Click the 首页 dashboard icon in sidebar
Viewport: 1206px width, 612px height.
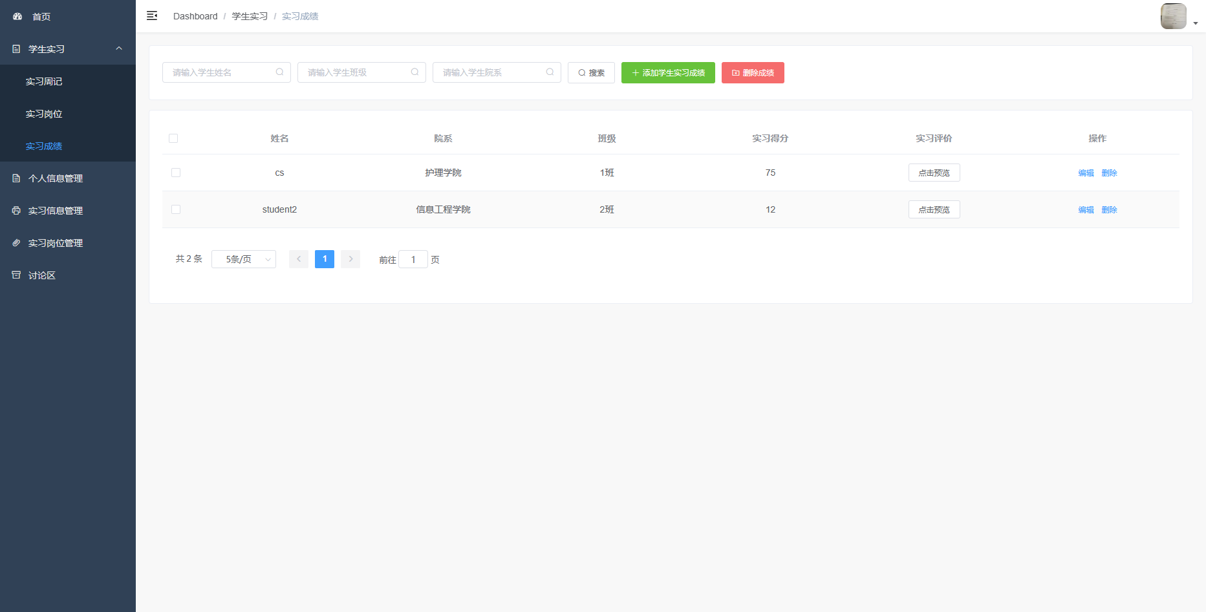[x=17, y=17]
